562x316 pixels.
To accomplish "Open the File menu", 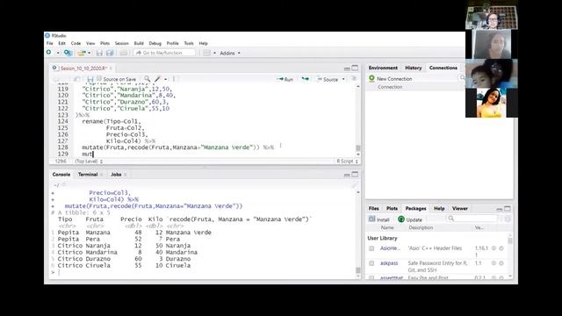I will pyautogui.click(x=49, y=43).
